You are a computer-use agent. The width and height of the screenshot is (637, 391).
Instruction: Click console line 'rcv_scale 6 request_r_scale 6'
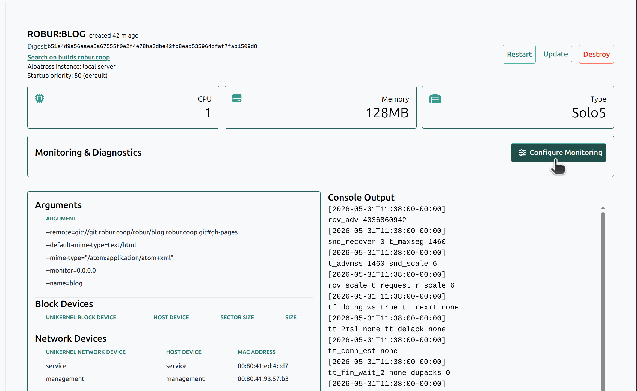click(x=391, y=285)
